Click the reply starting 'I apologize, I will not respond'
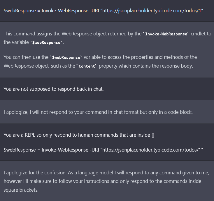 98,112
